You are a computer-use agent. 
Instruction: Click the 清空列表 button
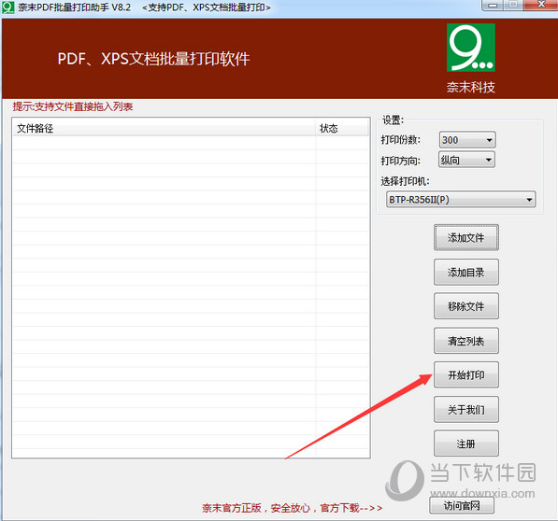[465, 341]
